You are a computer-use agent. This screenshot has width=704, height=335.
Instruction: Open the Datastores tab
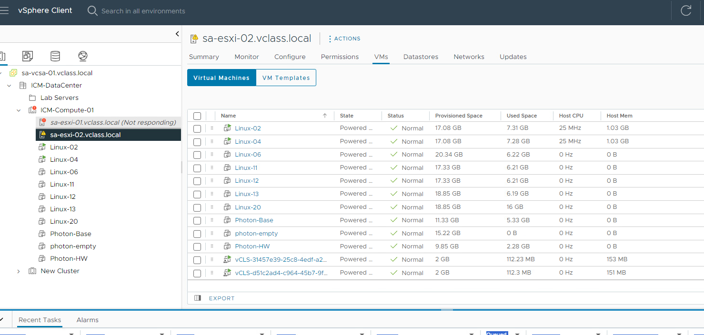click(421, 57)
